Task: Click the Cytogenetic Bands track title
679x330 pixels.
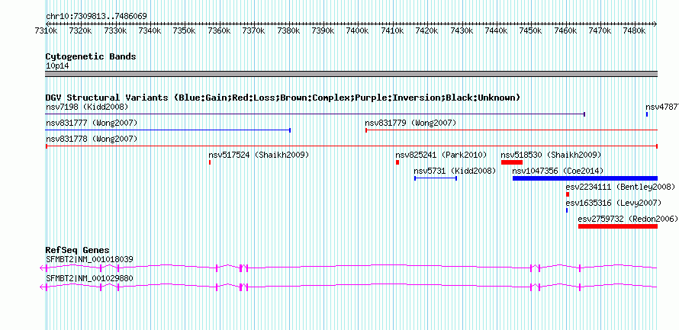Action: (x=91, y=56)
